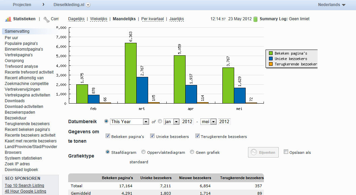Open Systeem statistieken report
The image size is (356, 195).
click(23, 158)
